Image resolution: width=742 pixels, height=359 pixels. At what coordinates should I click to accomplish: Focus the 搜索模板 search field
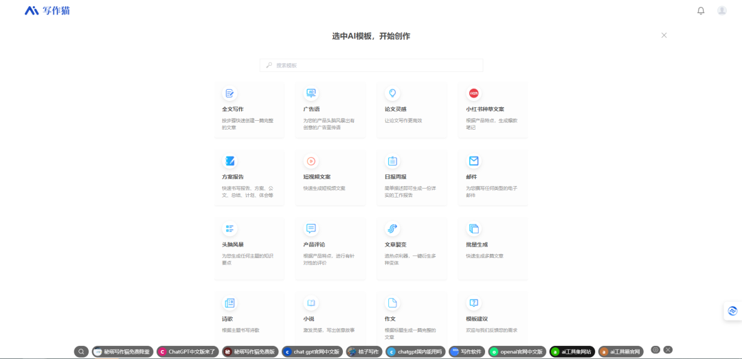(x=372, y=65)
